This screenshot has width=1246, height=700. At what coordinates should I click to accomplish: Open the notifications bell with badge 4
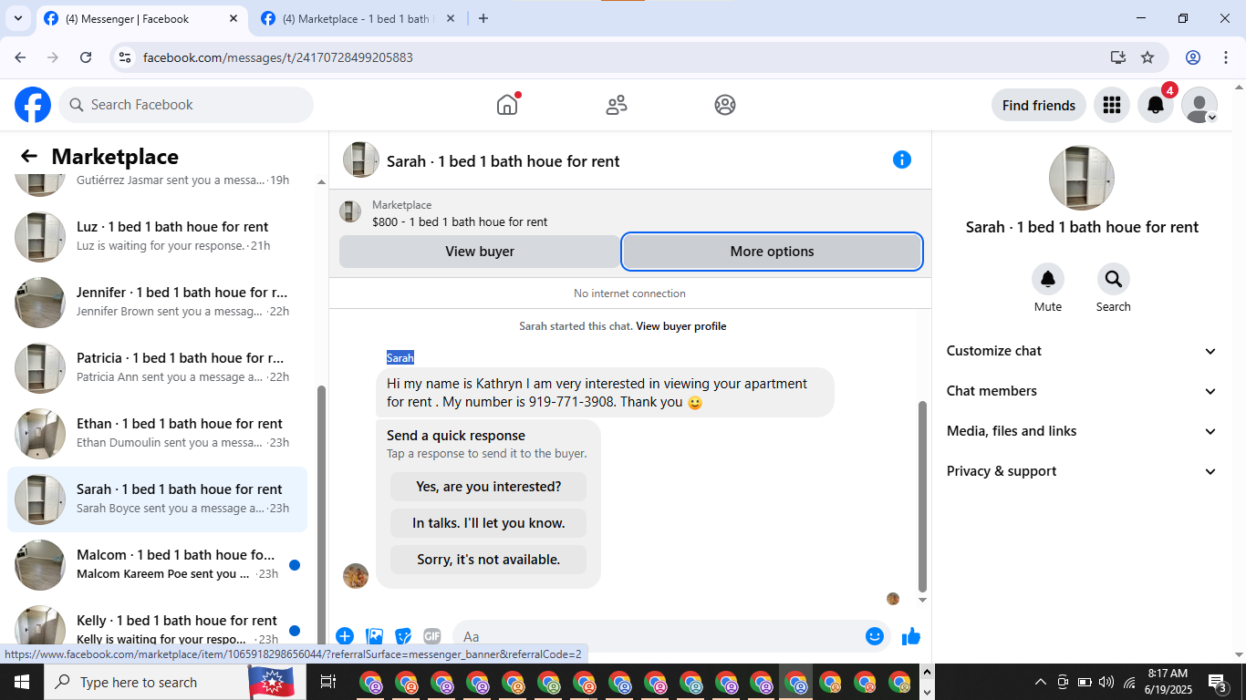pos(1156,105)
